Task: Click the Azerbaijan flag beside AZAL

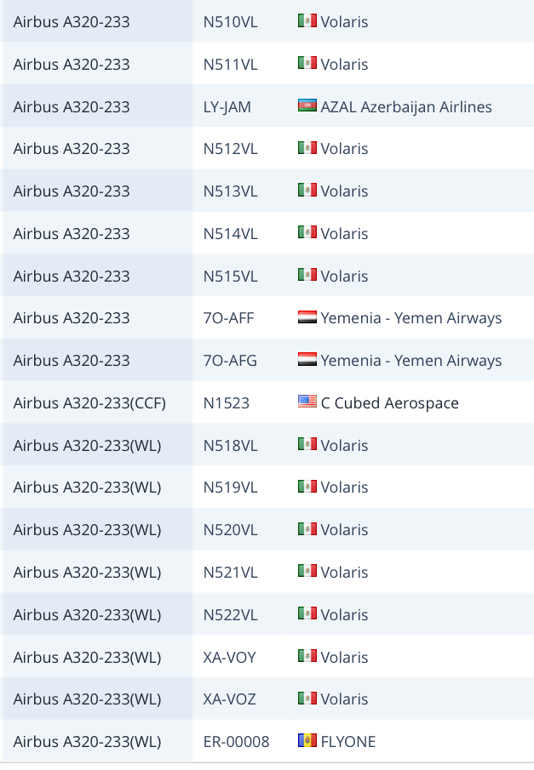Action: (x=307, y=106)
